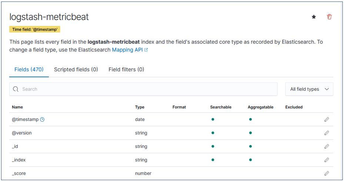Click the chevron arrow of field types filter
345x182 pixels.
pos(327,89)
